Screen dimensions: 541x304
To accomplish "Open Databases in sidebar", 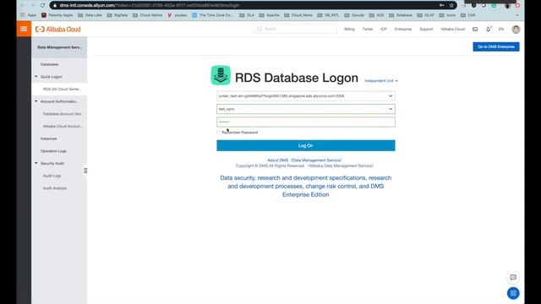I will pyautogui.click(x=49, y=64).
